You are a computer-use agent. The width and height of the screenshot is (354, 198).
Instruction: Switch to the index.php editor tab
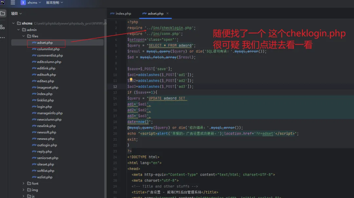pyautogui.click(x=121, y=13)
